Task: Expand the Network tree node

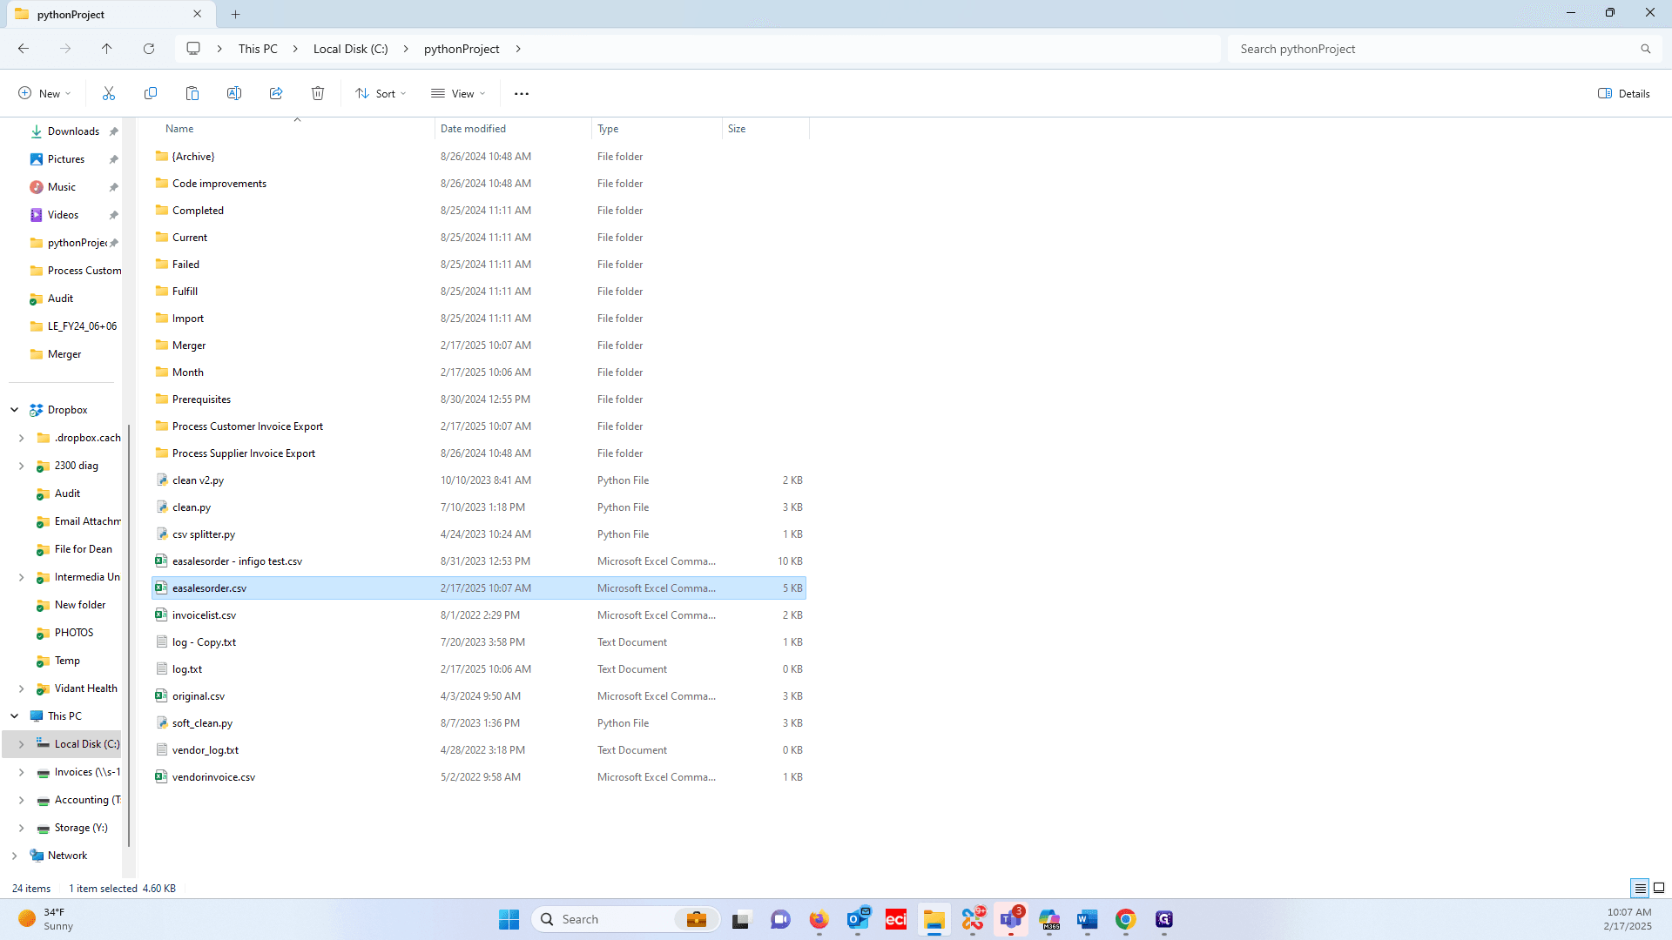Action: (15, 856)
